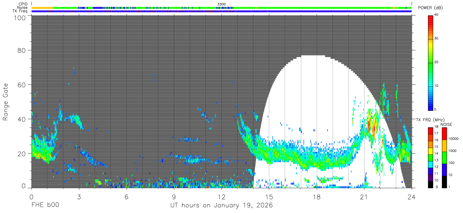The image size is (463, 213).
Task: Click the 9 label in TX FRQ legend
Action: (x=437, y=187)
